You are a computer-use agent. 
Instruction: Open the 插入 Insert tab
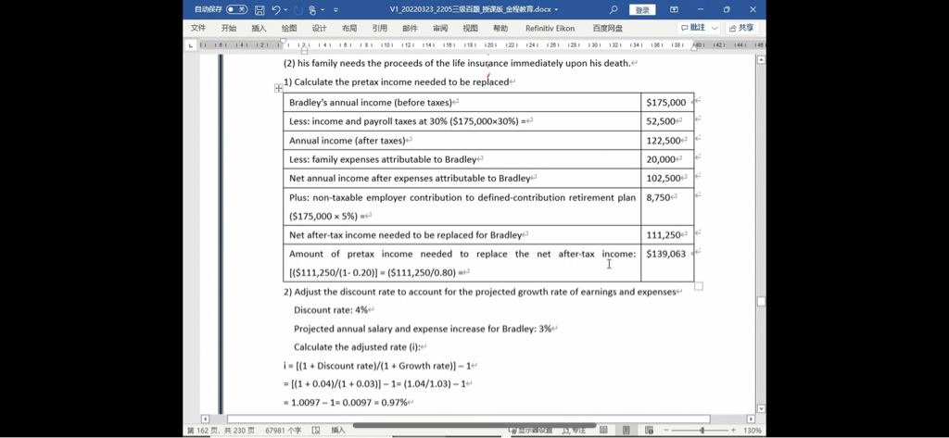coord(259,29)
